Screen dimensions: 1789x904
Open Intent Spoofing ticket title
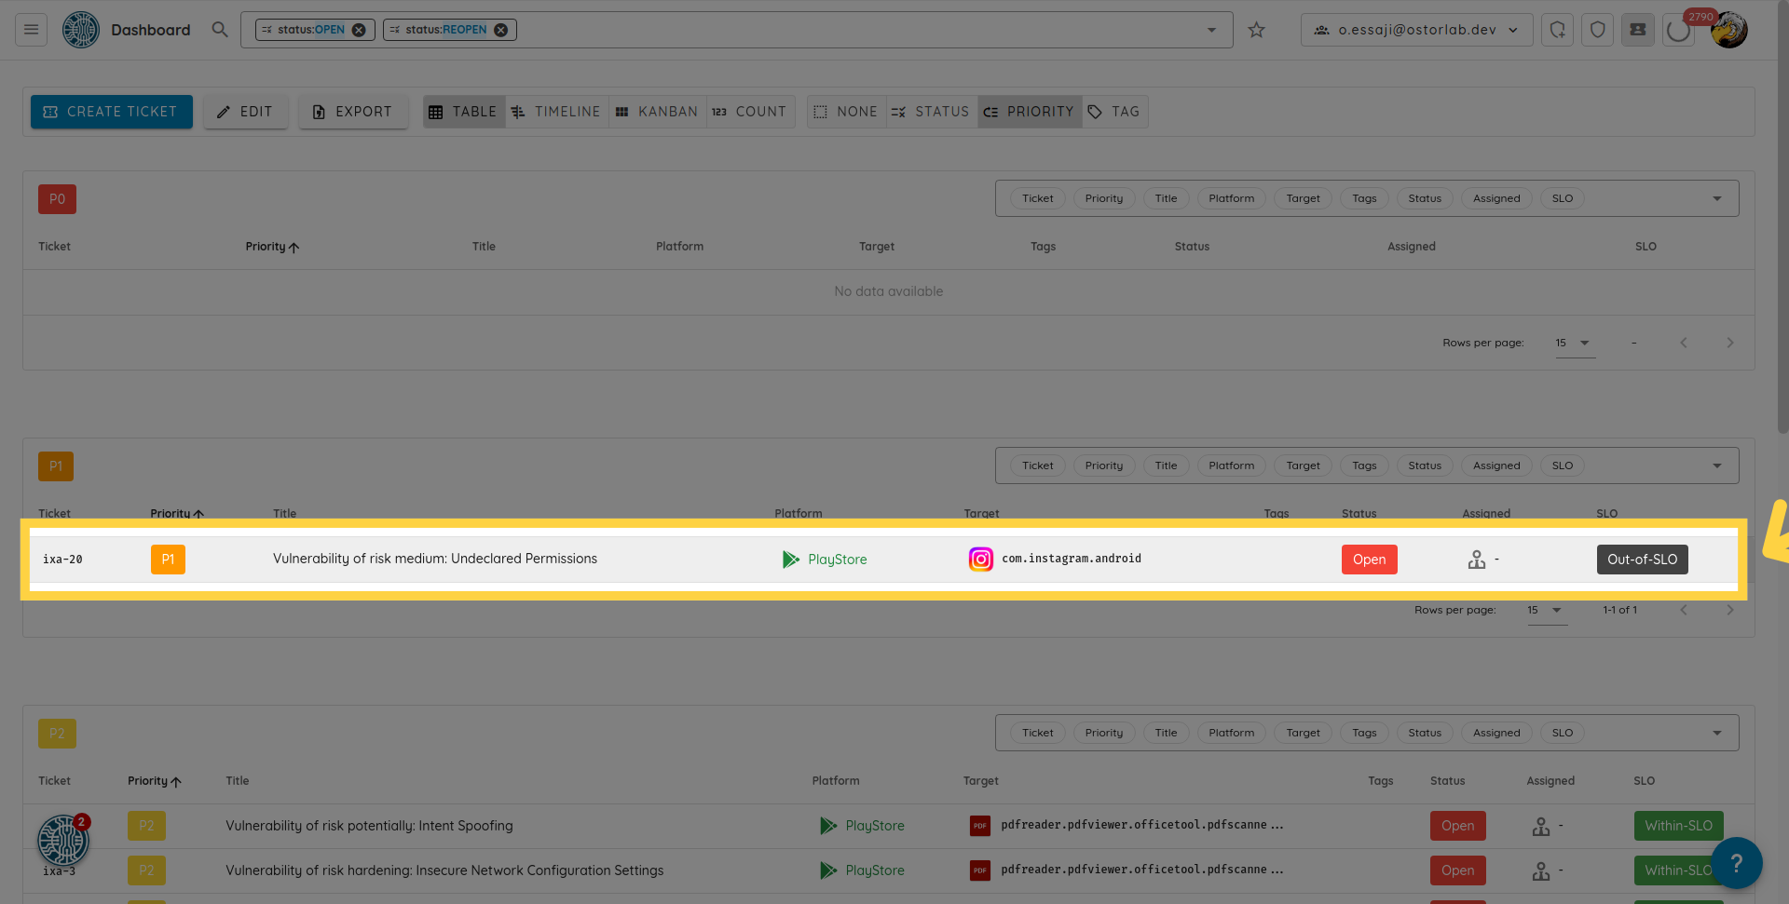[369, 826]
